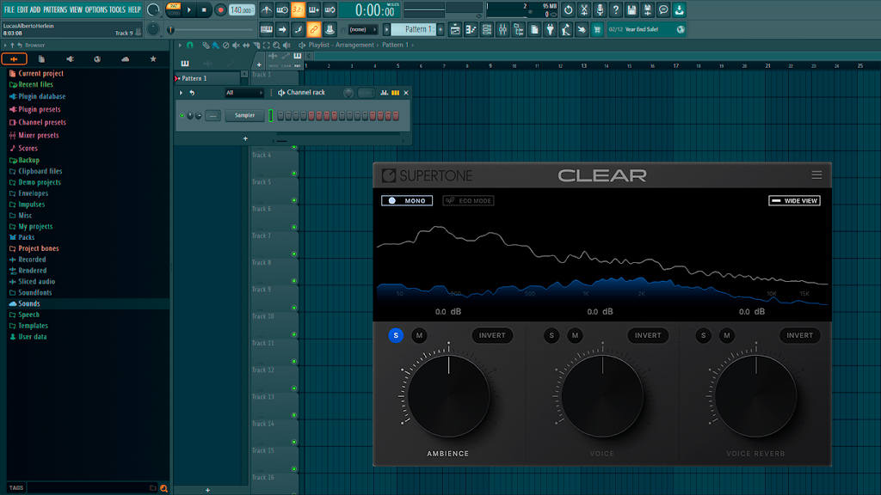Open the help question-mark icon
The width and height of the screenshot is (881, 495).
pos(616,9)
